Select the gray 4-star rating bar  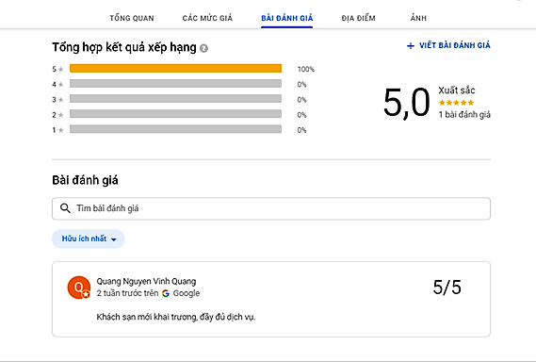pyautogui.click(x=176, y=84)
